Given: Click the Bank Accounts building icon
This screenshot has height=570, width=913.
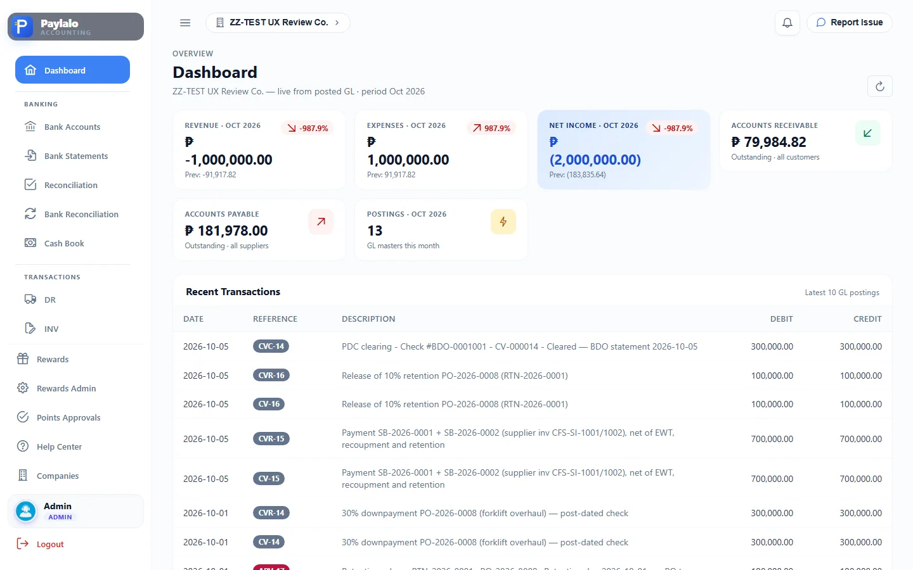Looking at the screenshot, I should (30, 127).
